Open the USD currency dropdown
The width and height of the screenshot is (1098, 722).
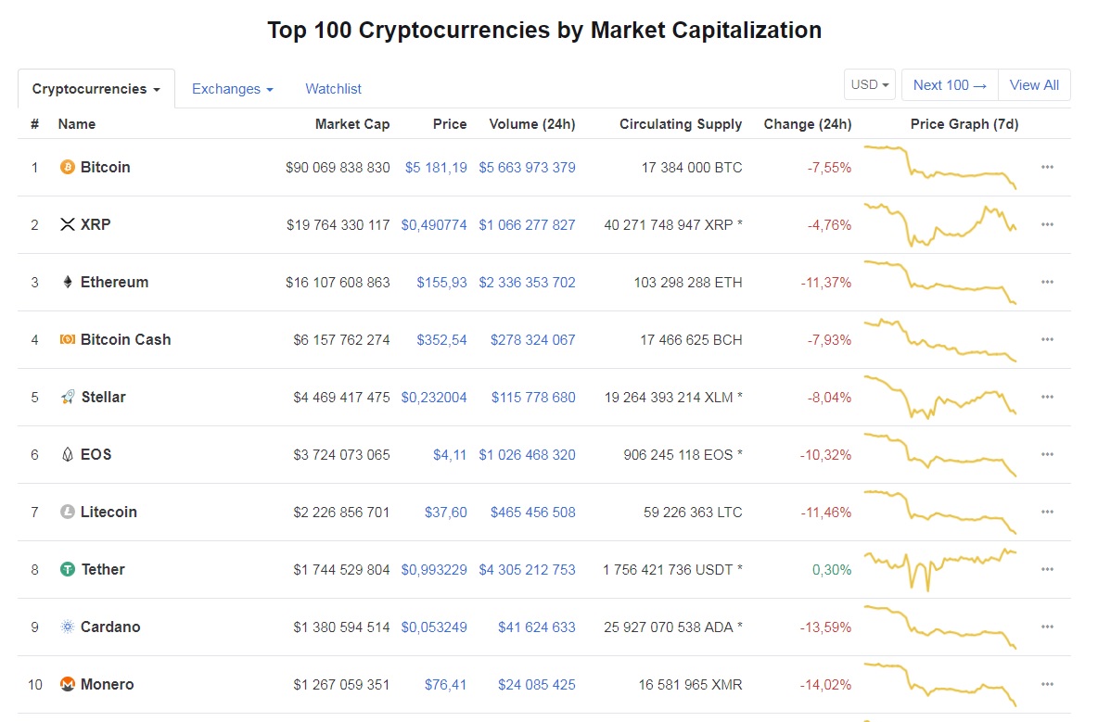pyautogui.click(x=869, y=84)
